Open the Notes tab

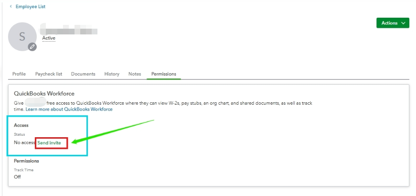pos(135,74)
